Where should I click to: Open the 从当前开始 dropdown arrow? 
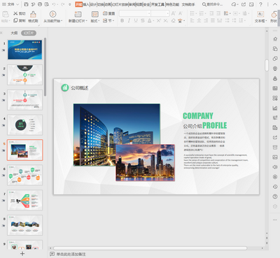click(x=62, y=21)
